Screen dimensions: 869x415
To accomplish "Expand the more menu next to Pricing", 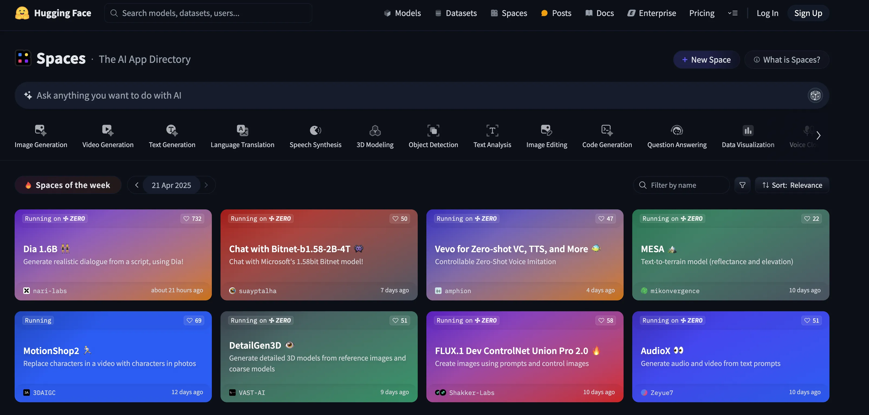I will (733, 13).
